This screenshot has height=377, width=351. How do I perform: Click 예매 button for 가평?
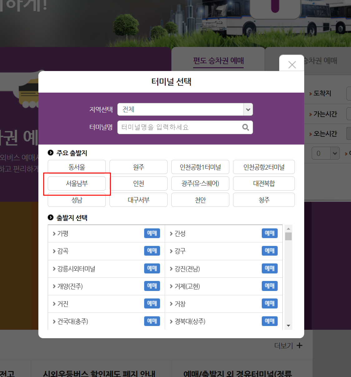point(152,233)
